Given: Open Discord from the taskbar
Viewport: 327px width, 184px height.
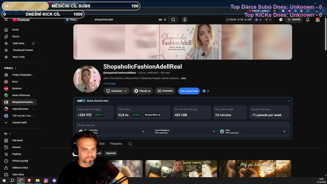Looking at the screenshot, I should point(54,181).
